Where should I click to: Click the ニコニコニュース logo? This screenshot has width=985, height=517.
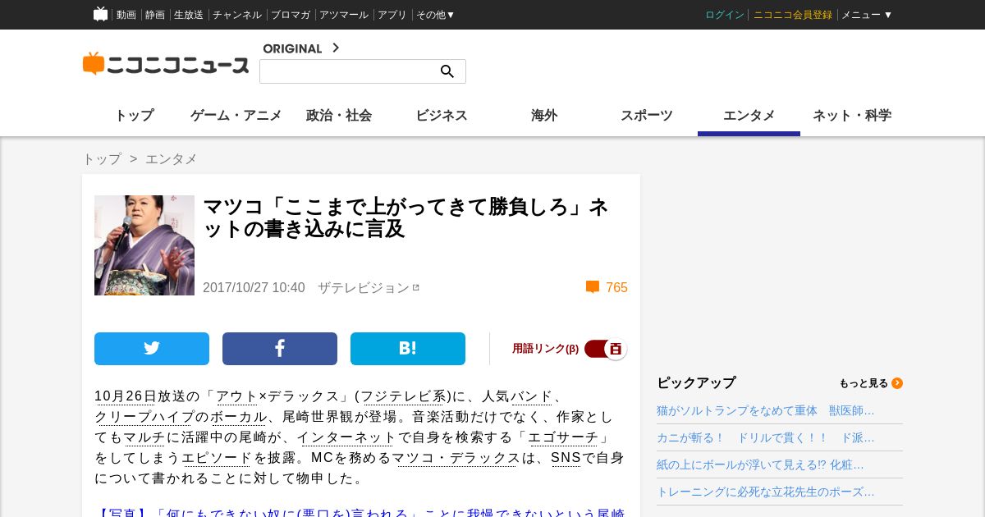(x=166, y=64)
